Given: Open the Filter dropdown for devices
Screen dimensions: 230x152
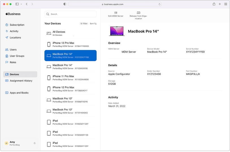Looking at the screenshot, I should coord(84,23).
